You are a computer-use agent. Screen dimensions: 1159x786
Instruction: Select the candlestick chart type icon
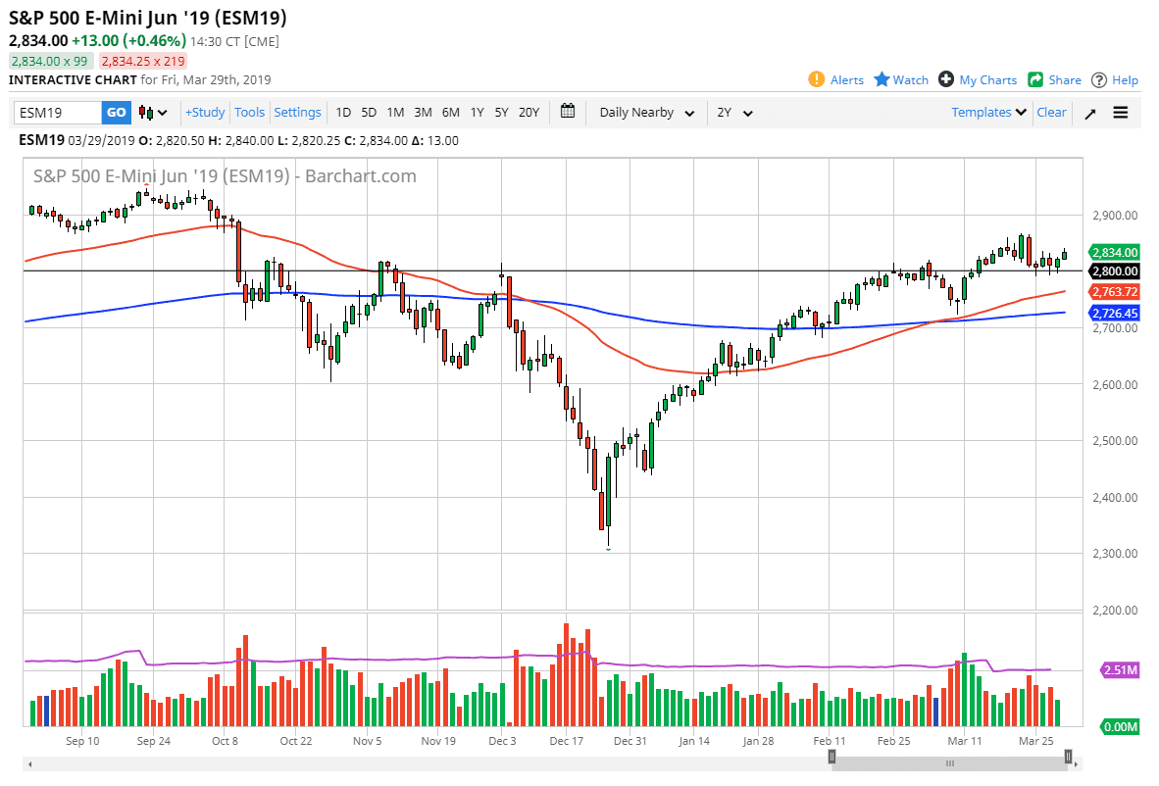pos(143,113)
